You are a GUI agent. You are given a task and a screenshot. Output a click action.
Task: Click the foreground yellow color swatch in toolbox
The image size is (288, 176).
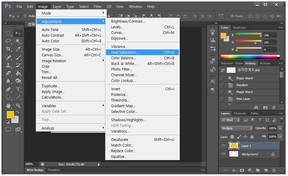tap(10, 115)
